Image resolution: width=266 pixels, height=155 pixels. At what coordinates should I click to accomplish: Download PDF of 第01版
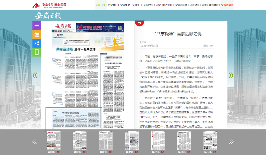point(58,152)
